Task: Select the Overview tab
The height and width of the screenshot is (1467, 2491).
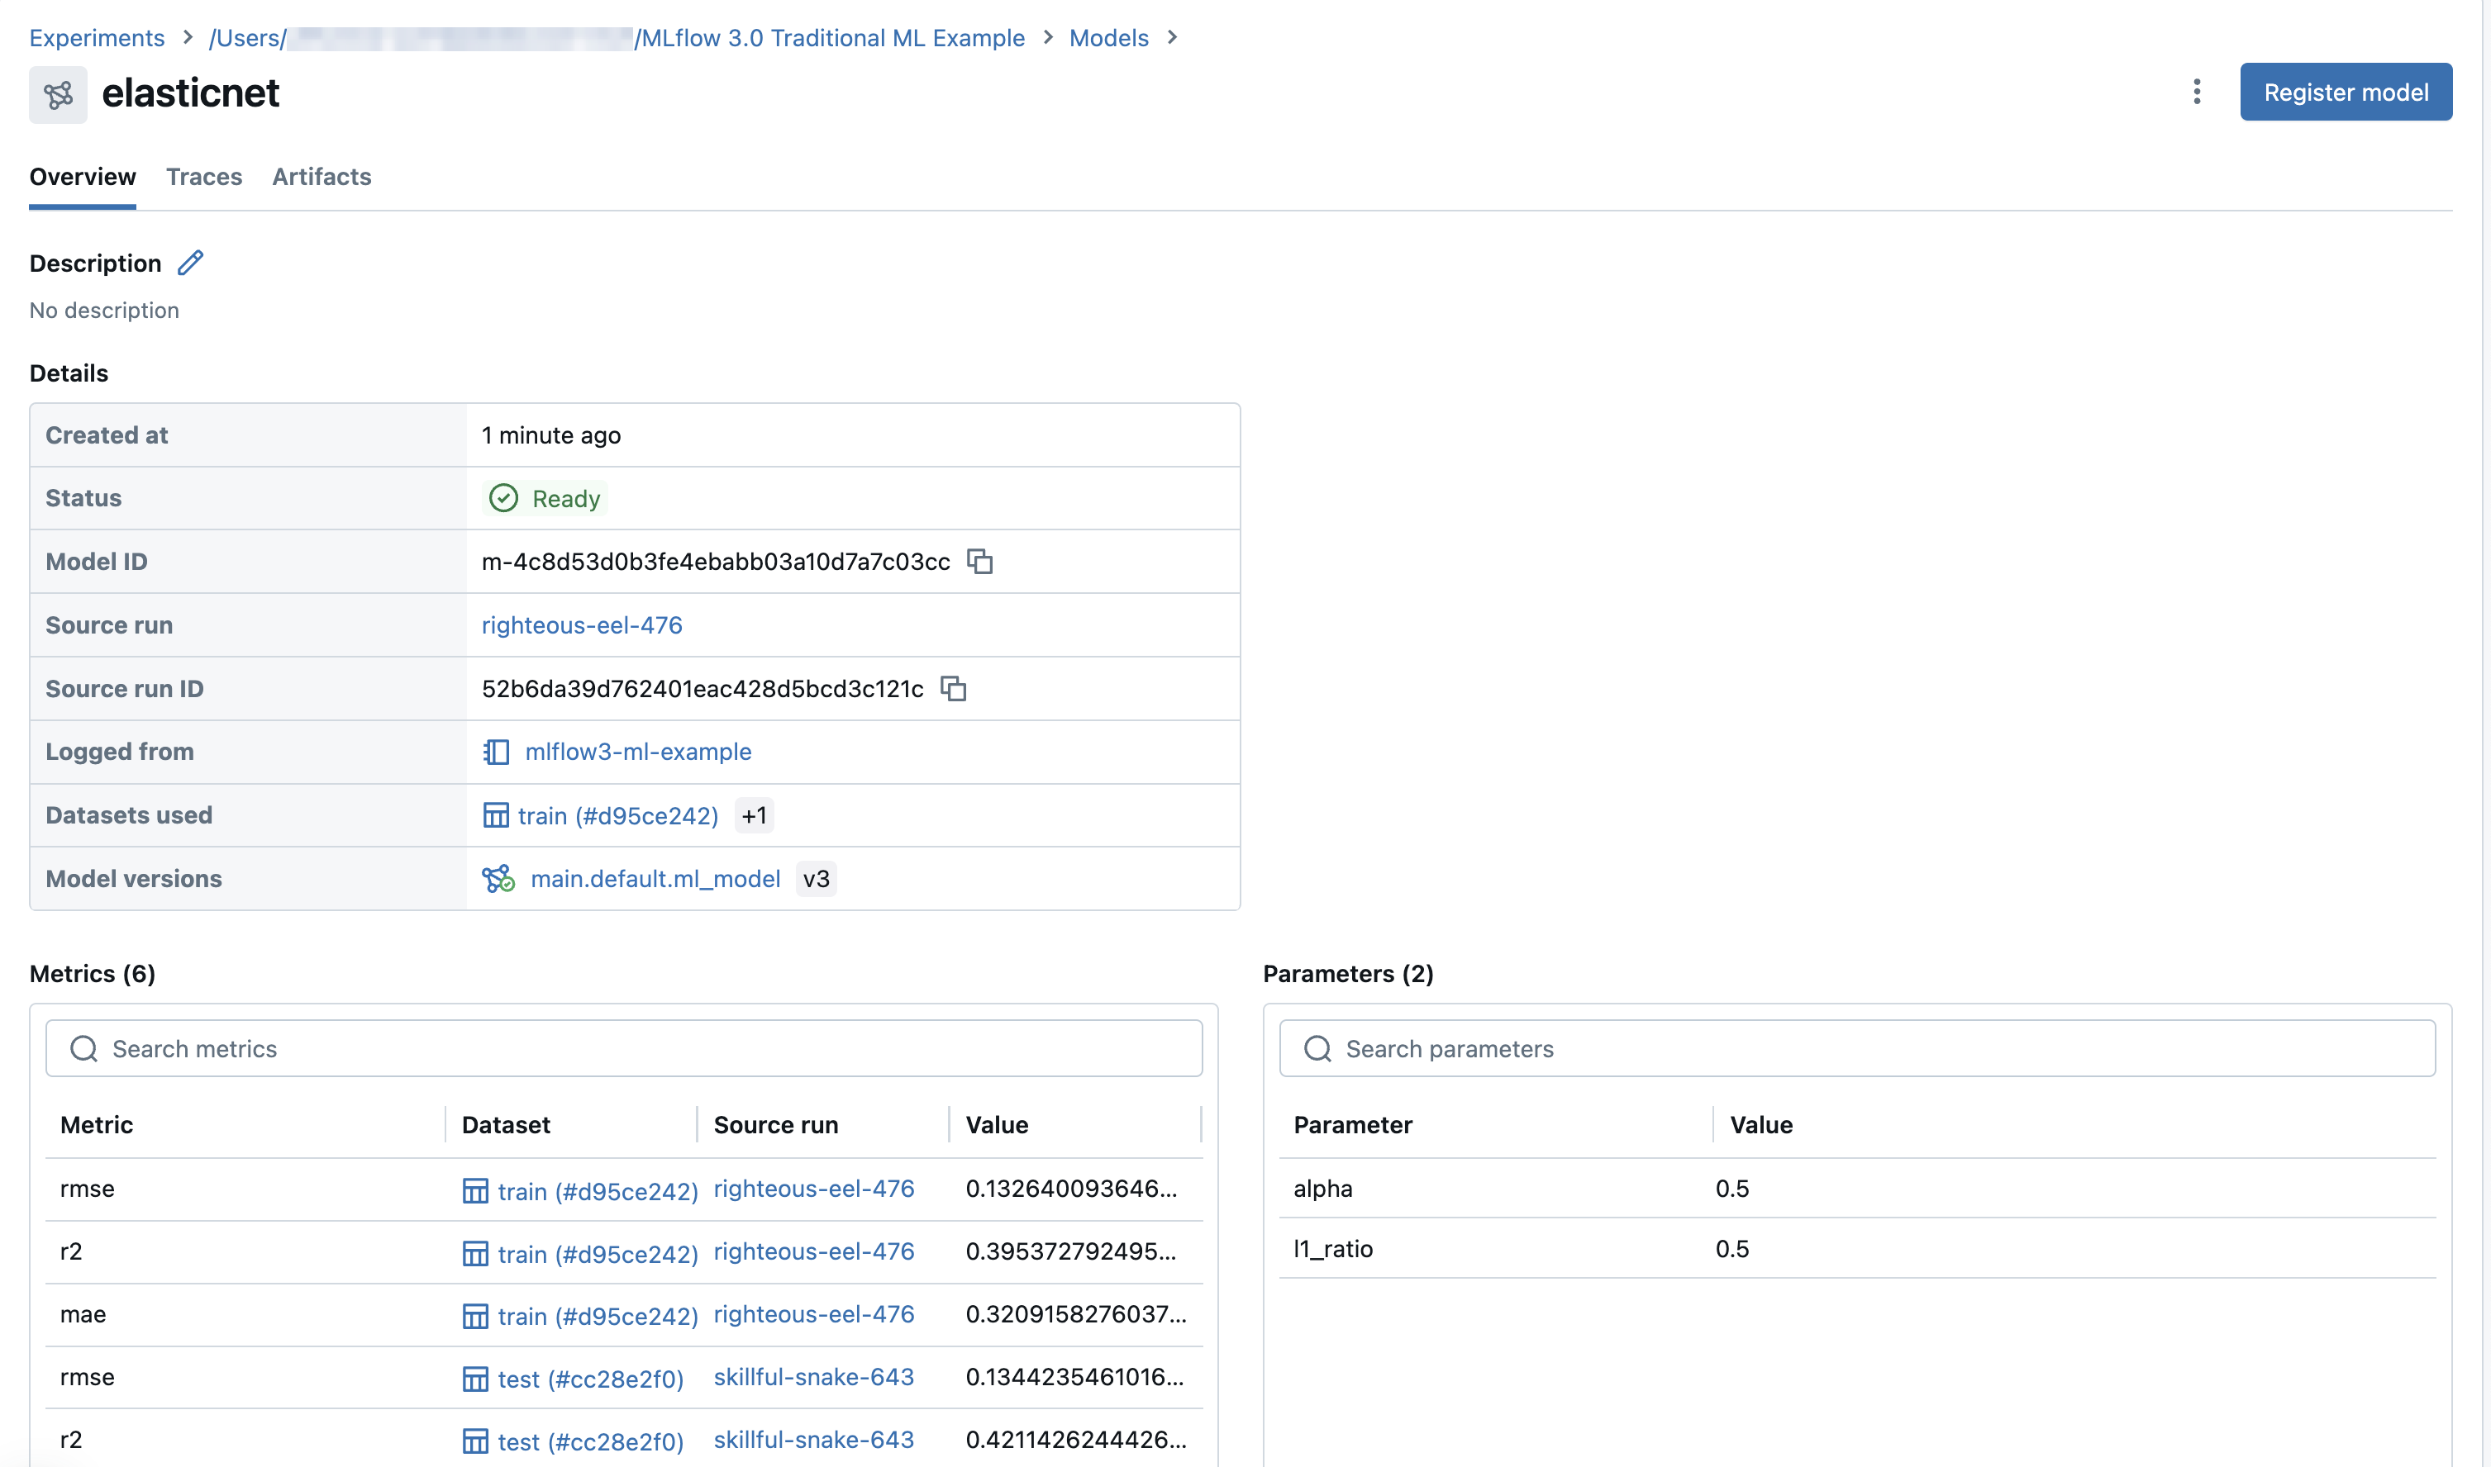Action: click(82, 176)
